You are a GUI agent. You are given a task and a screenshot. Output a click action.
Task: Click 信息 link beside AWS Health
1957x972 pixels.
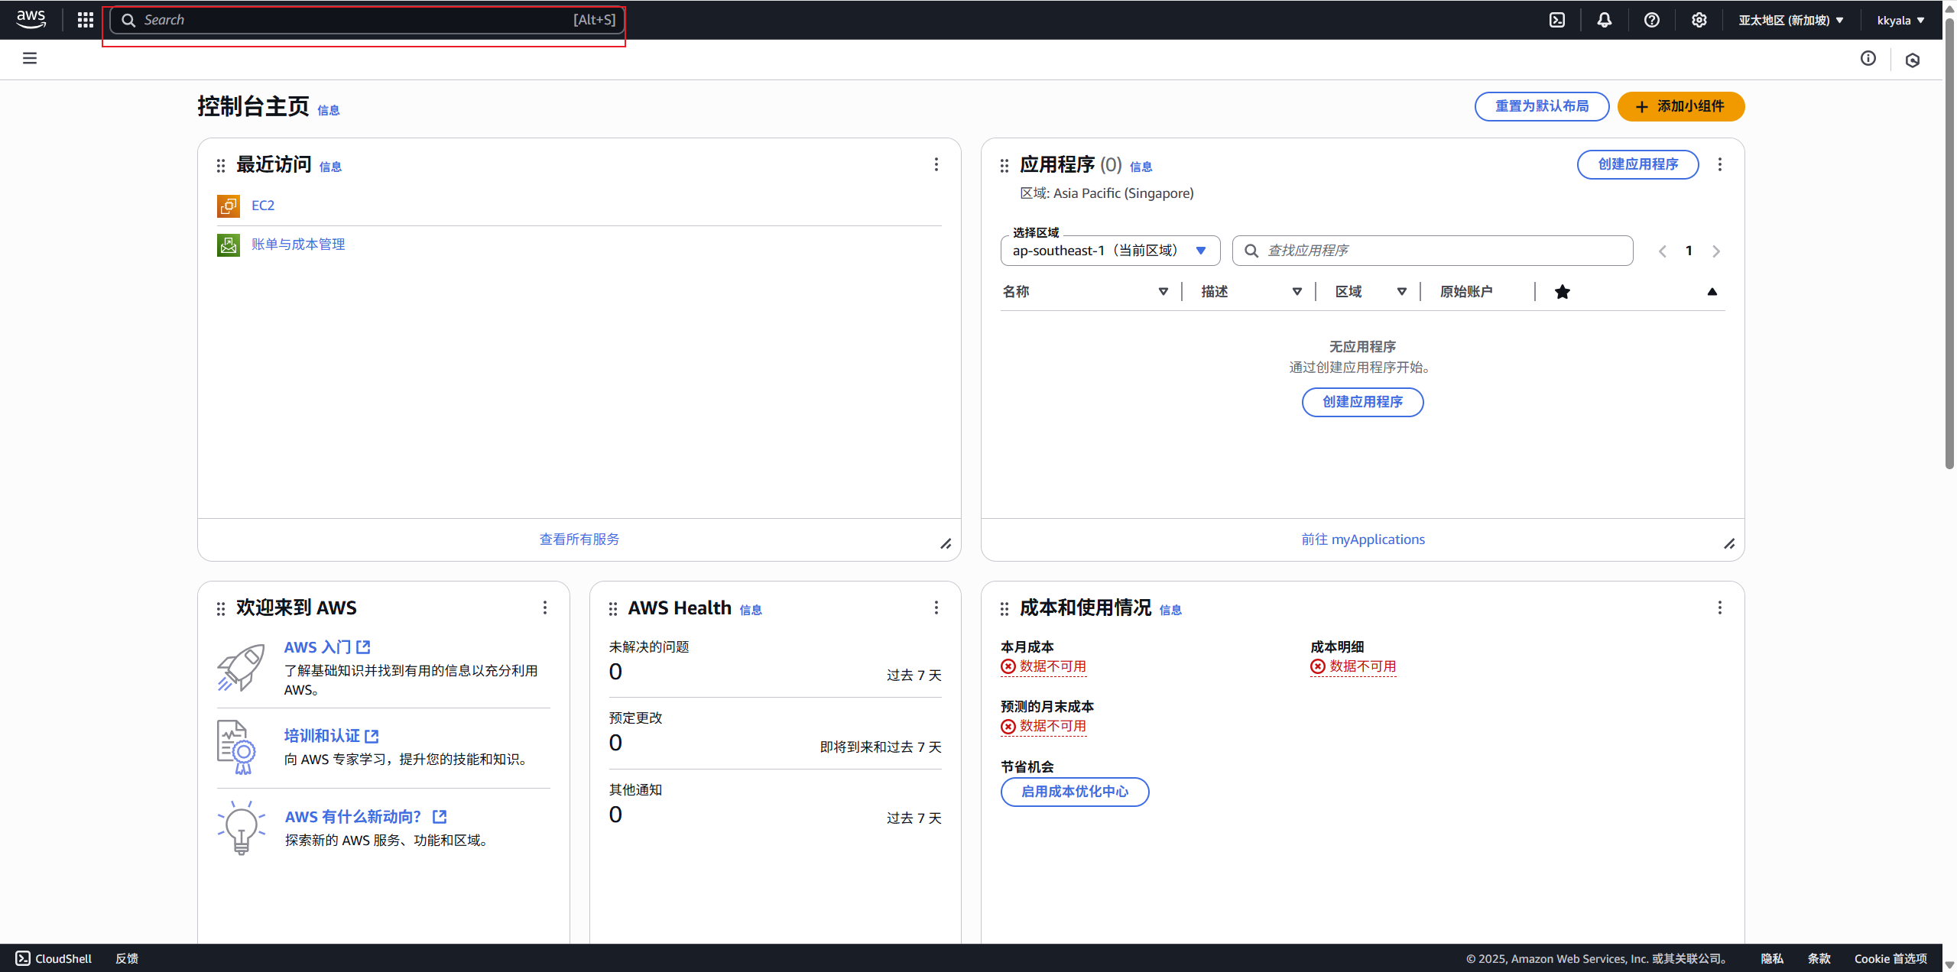751,611
